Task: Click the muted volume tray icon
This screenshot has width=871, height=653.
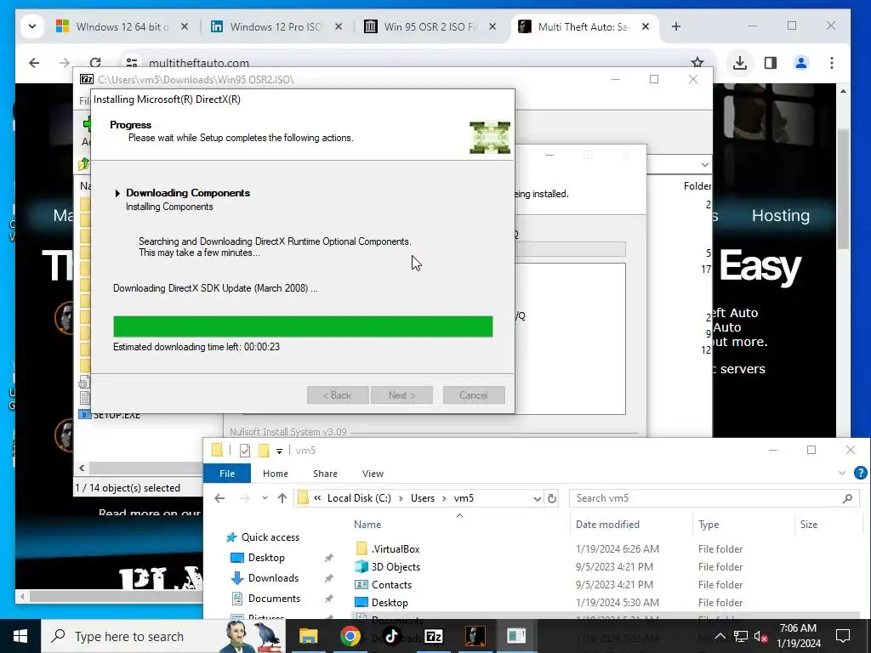Action: tap(760, 636)
